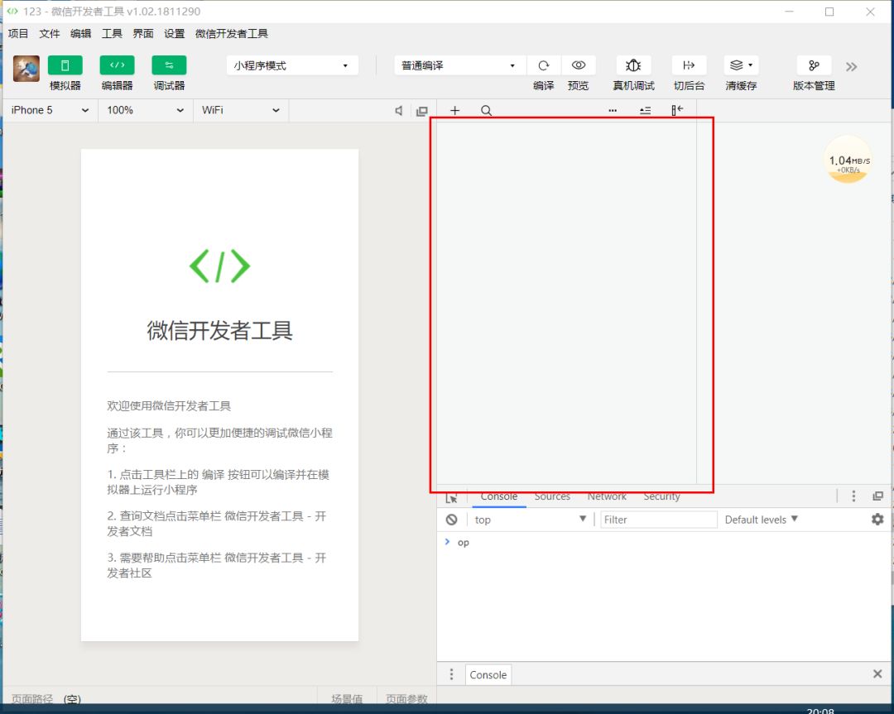
Task: Change zoom with 100% dropdown
Action: (x=146, y=110)
